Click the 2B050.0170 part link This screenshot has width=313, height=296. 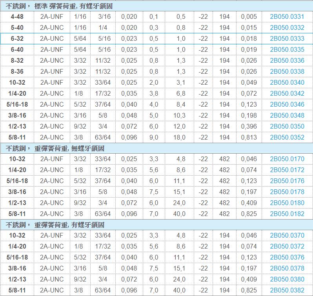(x=287, y=159)
